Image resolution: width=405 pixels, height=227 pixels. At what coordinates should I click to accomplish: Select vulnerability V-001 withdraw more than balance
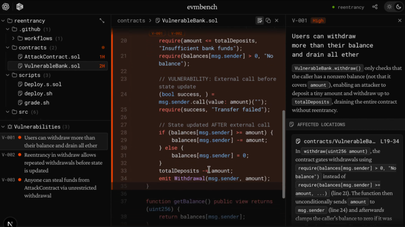click(54, 141)
